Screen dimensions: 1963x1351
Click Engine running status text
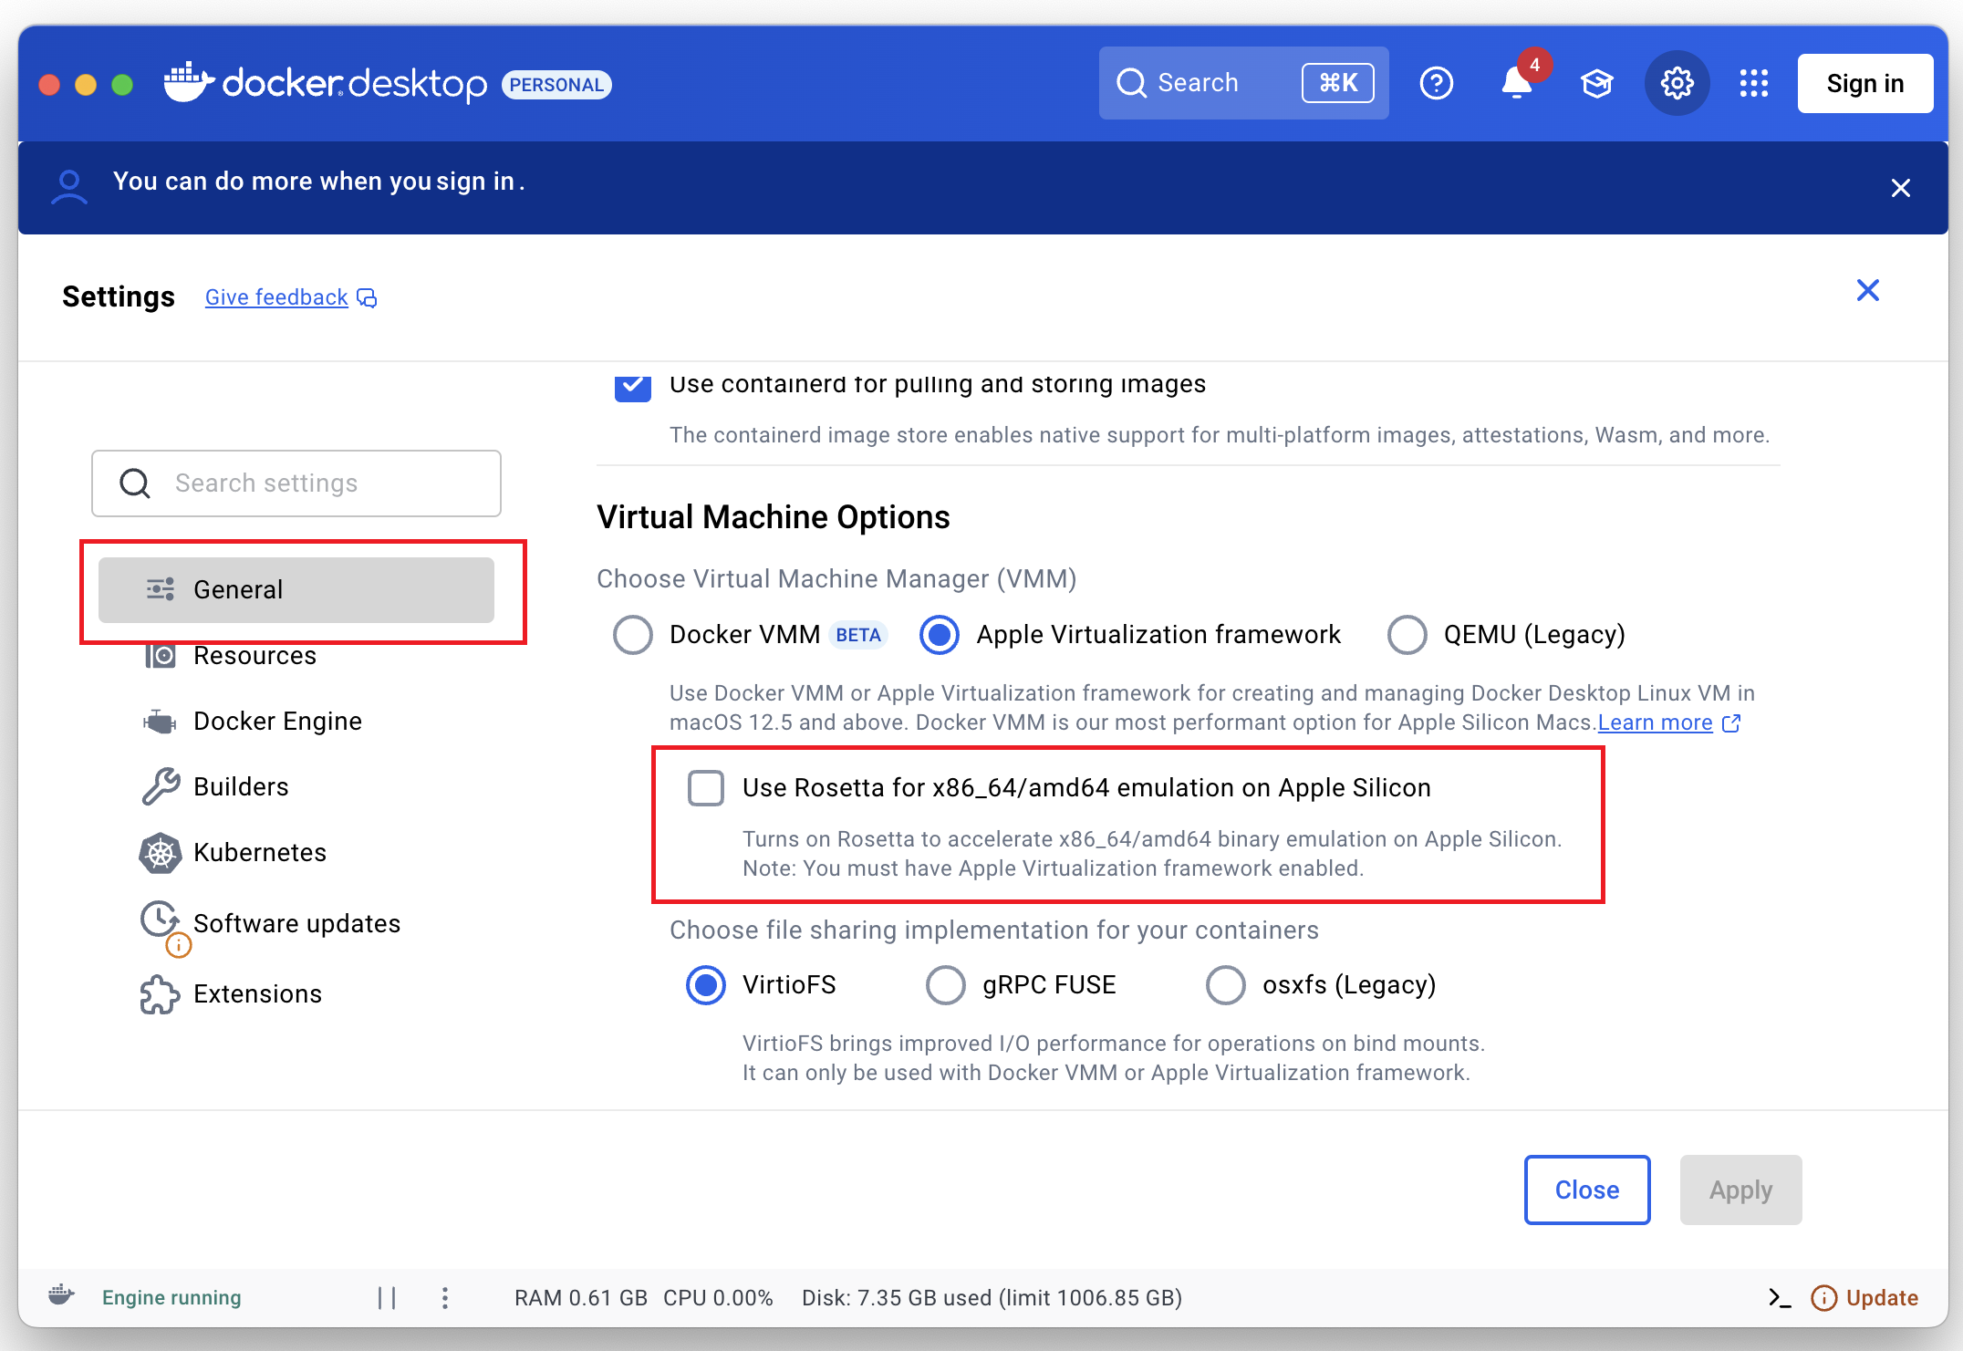[171, 1297]
